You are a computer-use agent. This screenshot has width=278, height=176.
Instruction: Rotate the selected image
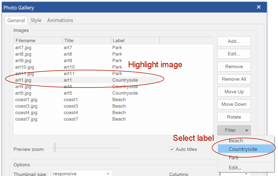tap(234, 117)
